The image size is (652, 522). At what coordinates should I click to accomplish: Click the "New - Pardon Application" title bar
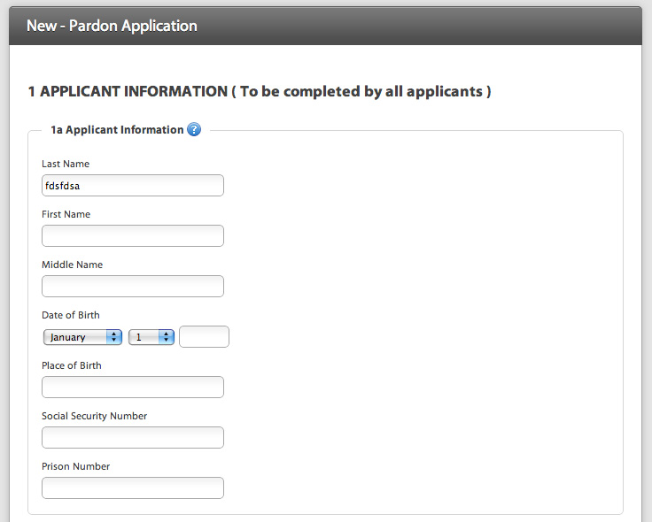[112, 26]
